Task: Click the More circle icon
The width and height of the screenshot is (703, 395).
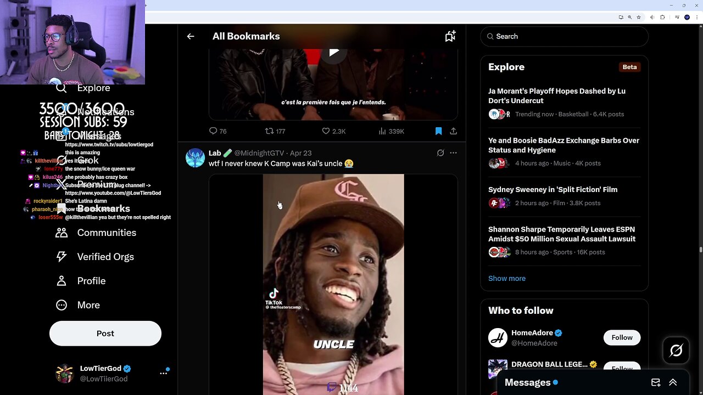Action: click(62, 305)
